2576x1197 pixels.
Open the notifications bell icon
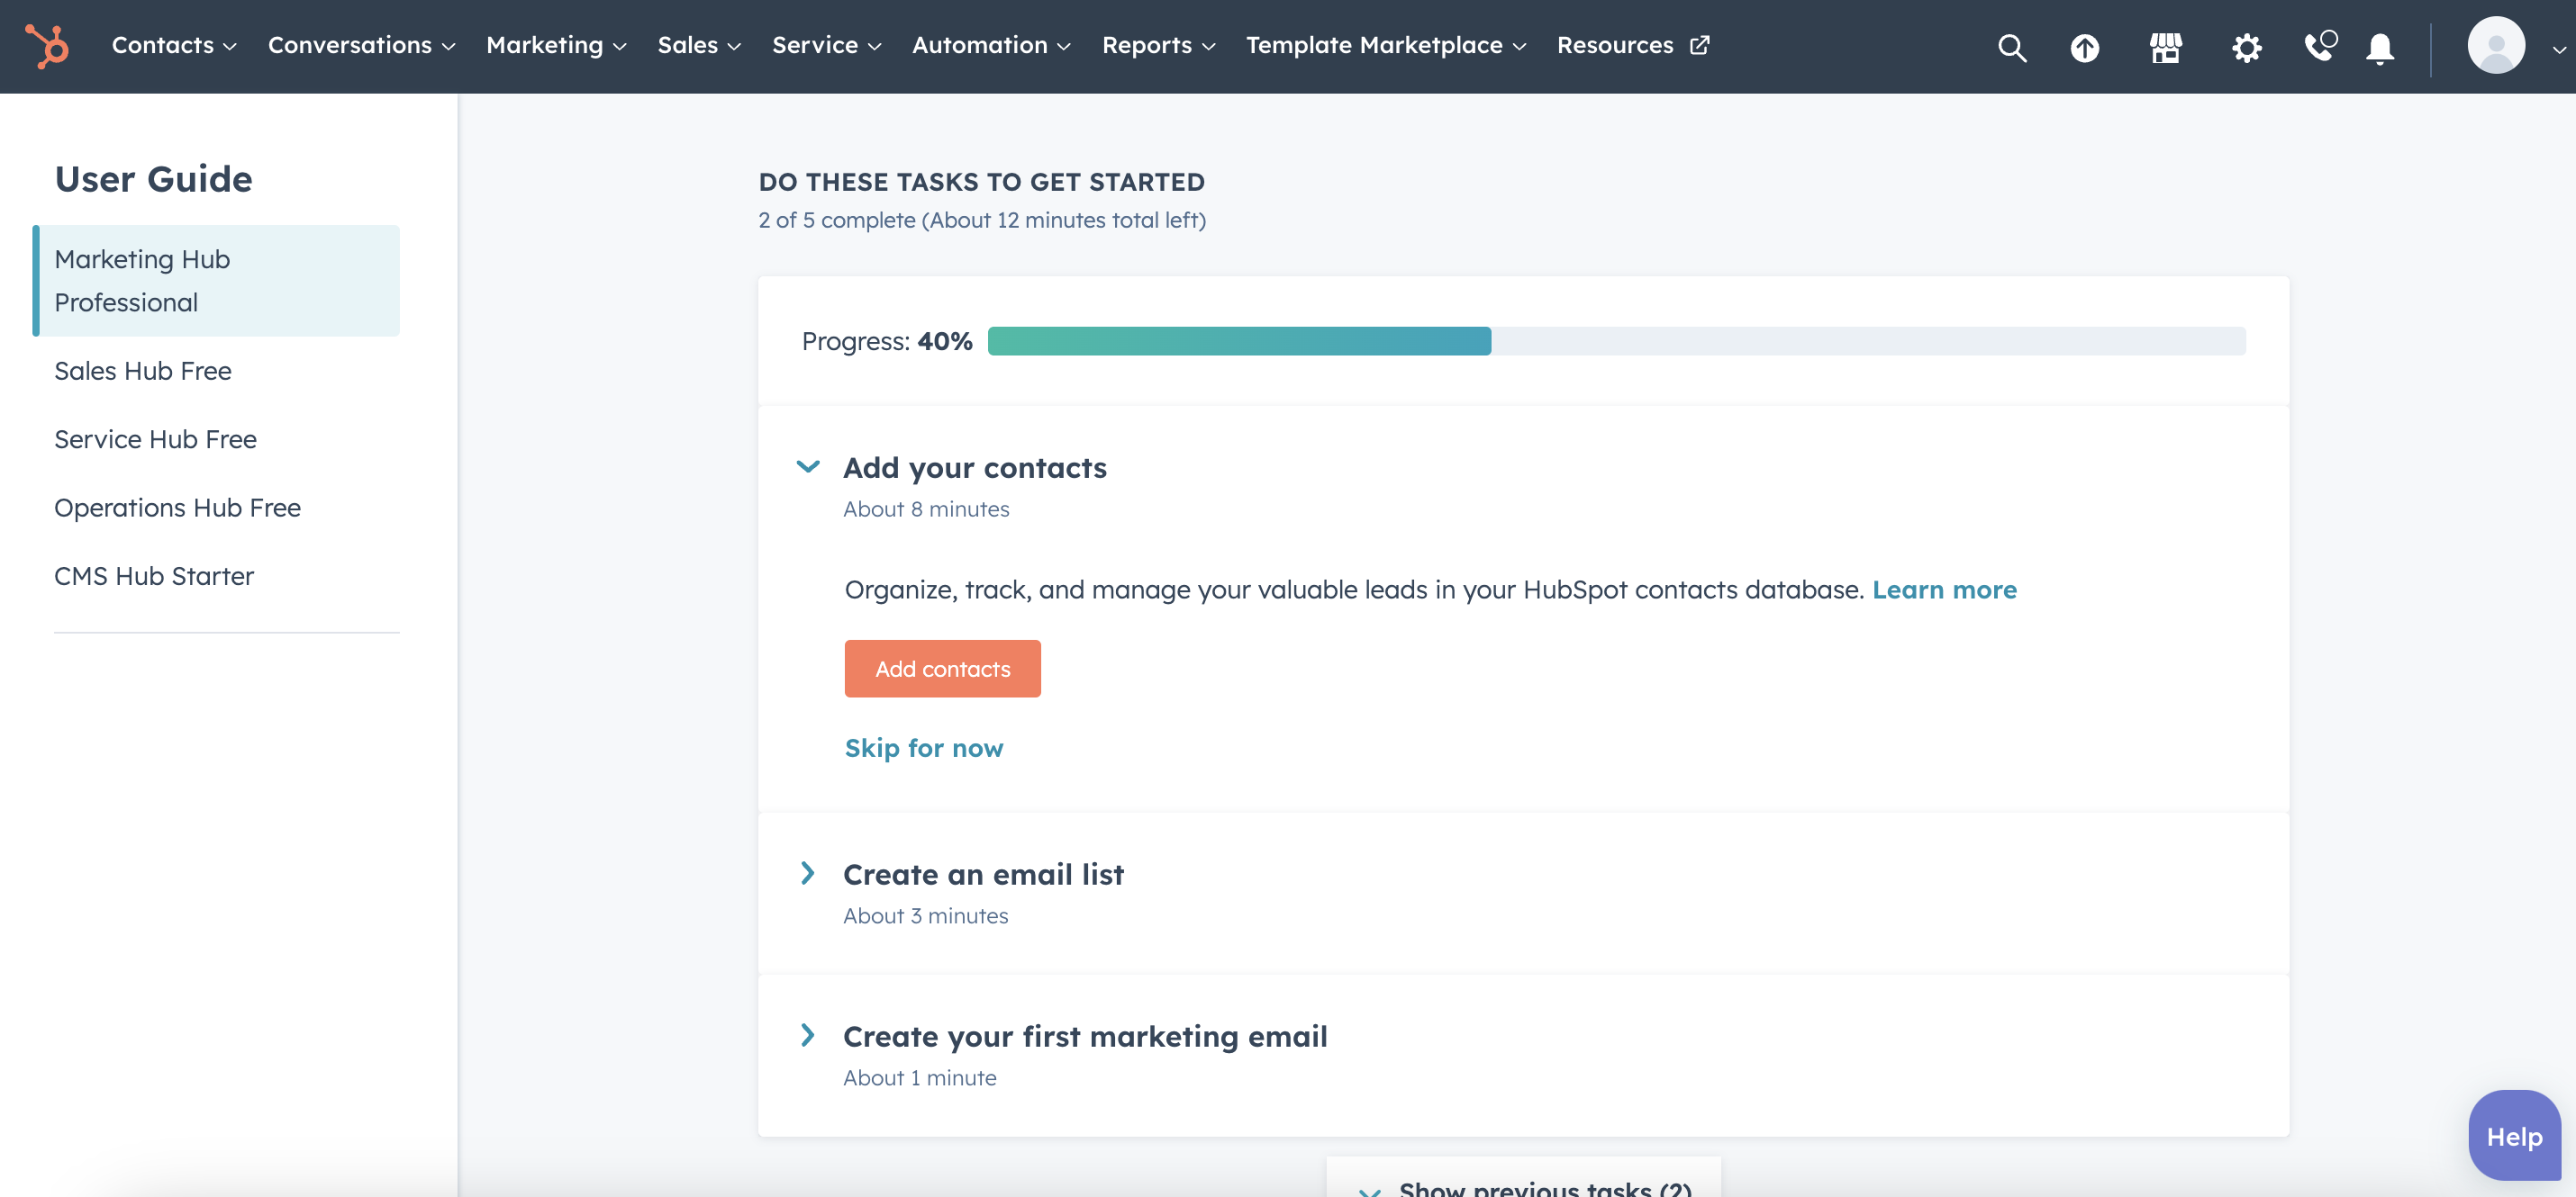[2380, 47]
